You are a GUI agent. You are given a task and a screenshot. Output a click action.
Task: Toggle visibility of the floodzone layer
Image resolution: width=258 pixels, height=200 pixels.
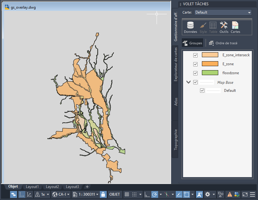point(195,73)
